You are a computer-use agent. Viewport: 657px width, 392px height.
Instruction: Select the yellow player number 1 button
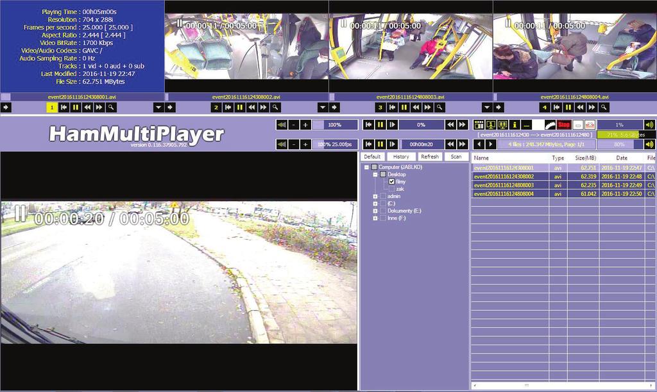coord(51,108)
